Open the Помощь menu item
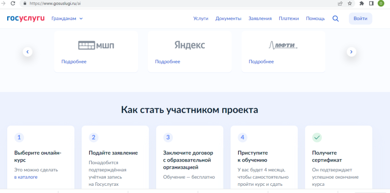 (316, 18)
